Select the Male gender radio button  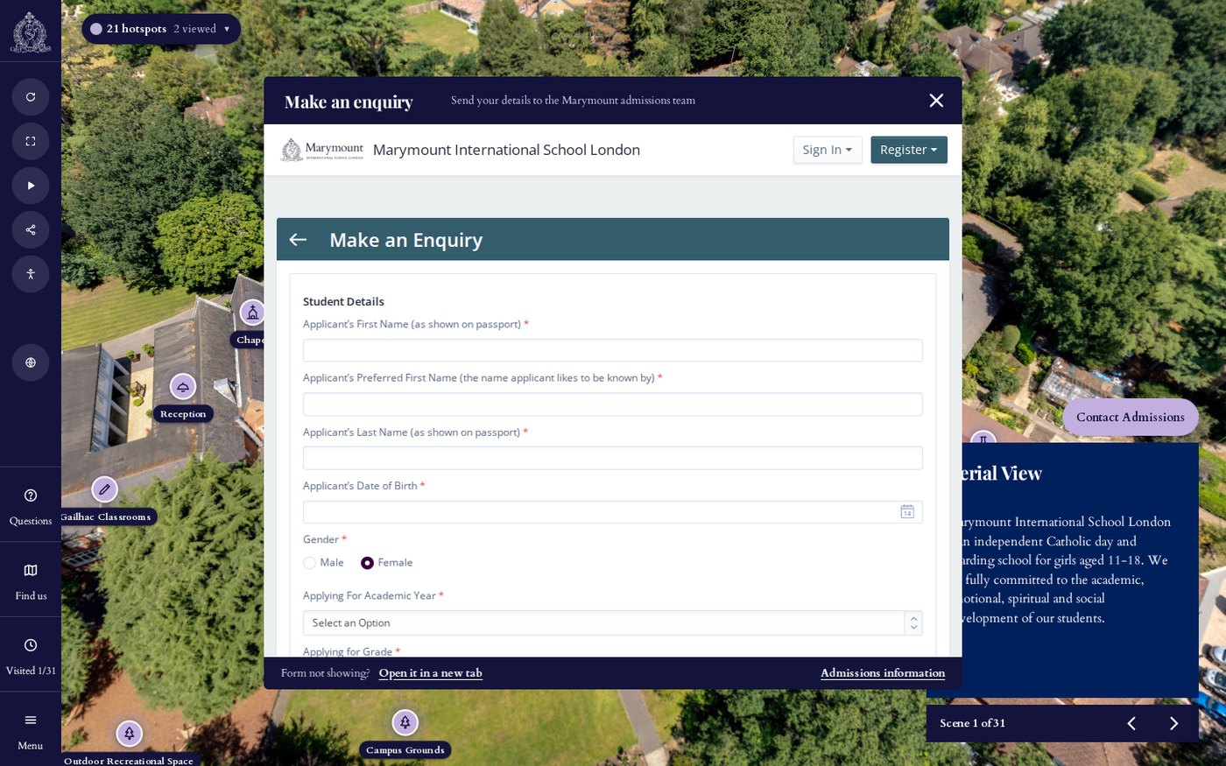(309, 563)
